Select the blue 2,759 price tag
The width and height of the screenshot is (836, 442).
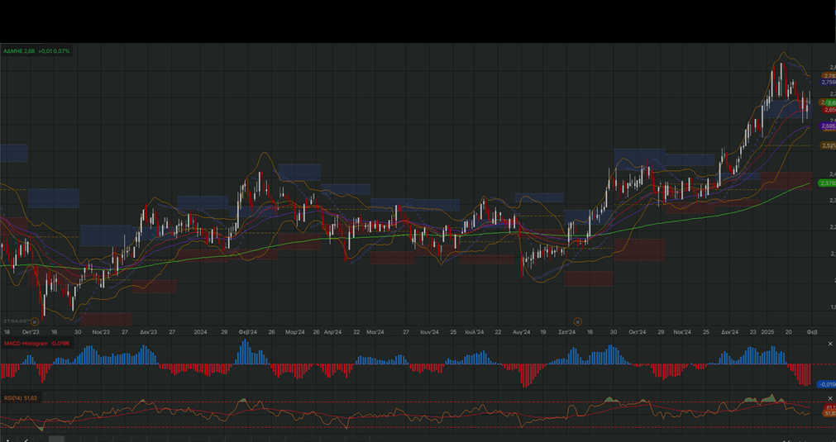(828, 83)
